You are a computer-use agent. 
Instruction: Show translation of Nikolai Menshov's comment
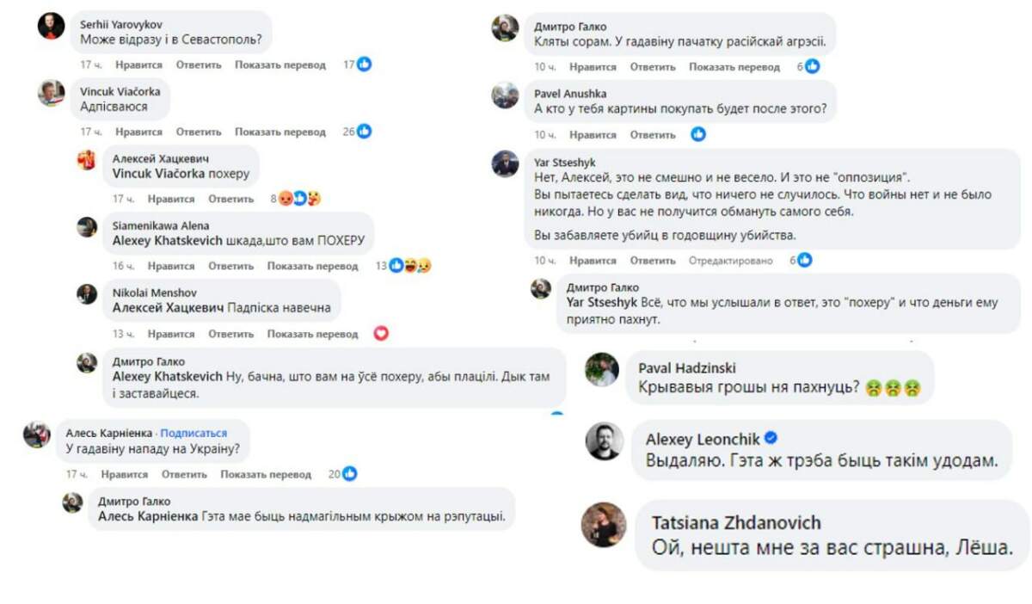pyautogui.click(x=312, y=334)
